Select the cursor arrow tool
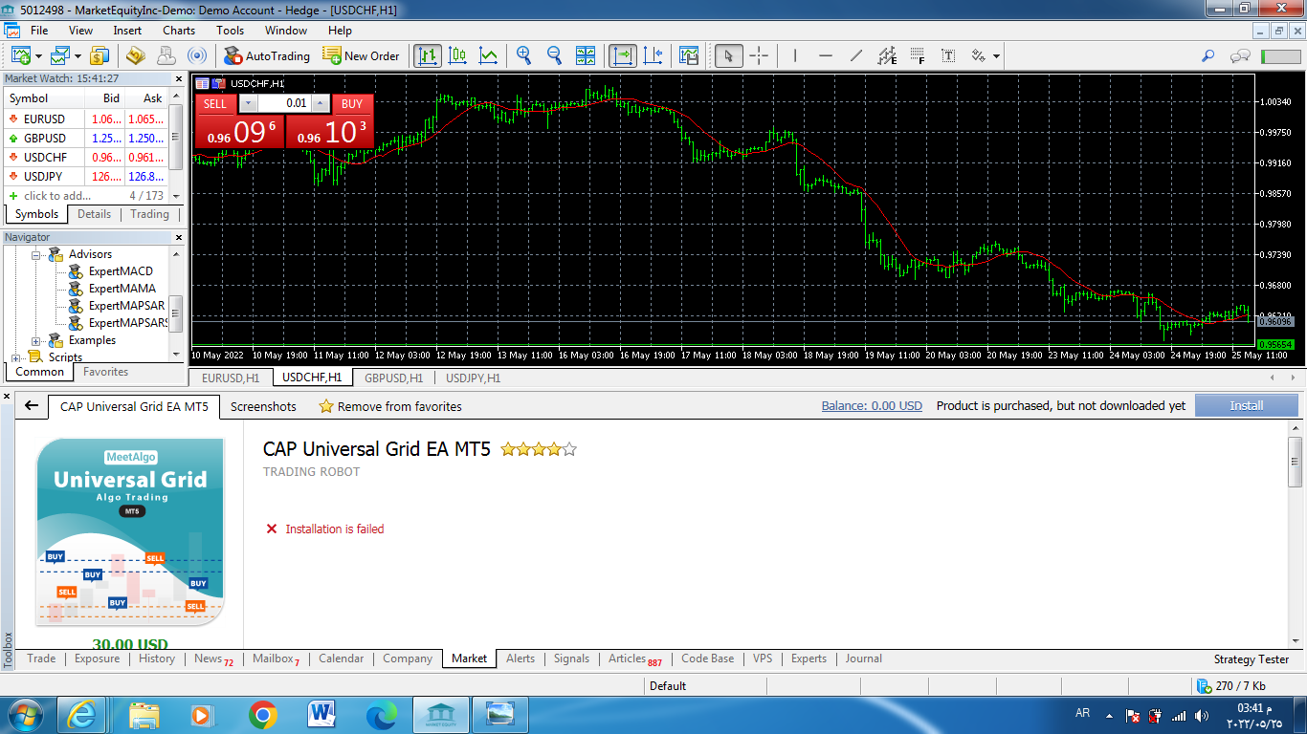Image resolution: width=1307 pixels, height=734 pixels. (x=729, y=55)
